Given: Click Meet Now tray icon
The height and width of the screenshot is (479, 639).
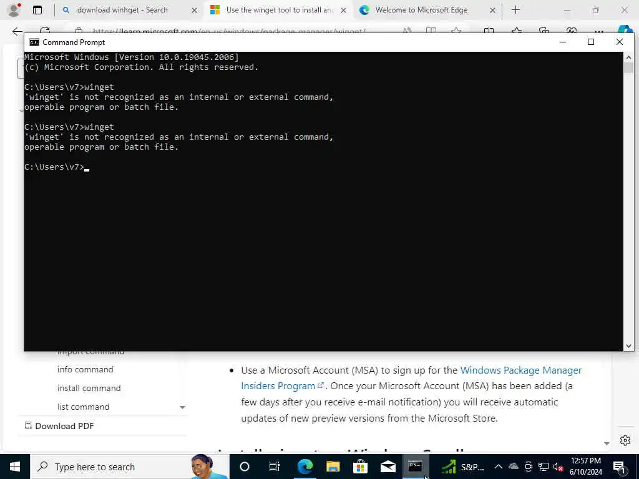Looking at the screenshot, I should click(529, 467).
